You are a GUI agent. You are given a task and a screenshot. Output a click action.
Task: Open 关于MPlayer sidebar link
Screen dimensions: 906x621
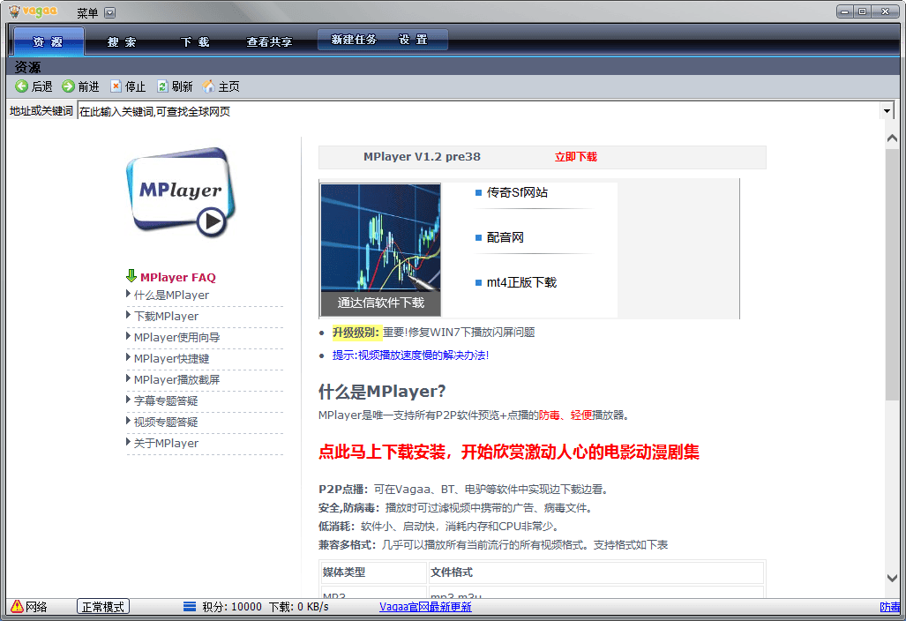click(x=167, y=444)
